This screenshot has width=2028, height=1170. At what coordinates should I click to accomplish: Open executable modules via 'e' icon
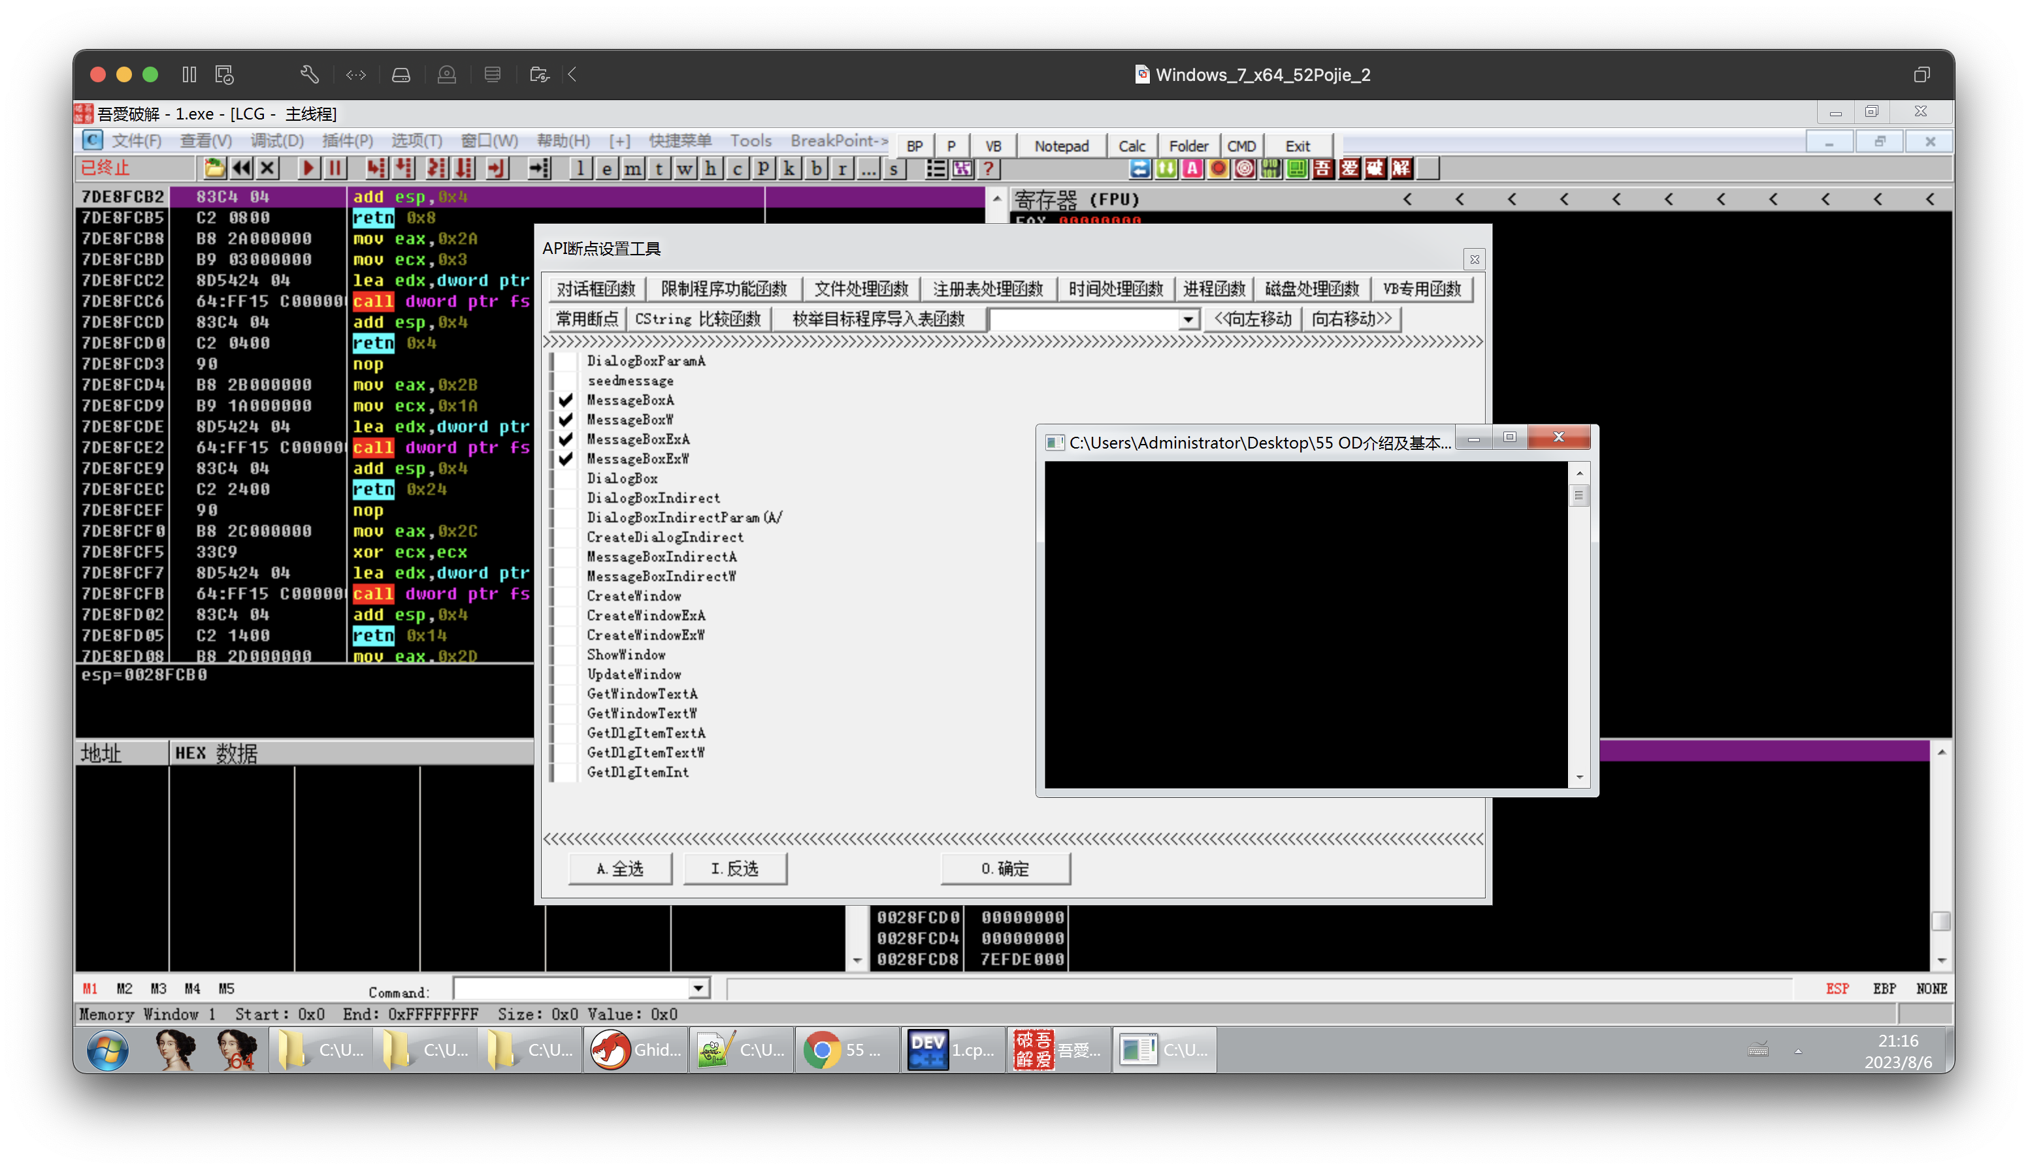[606, 168]
